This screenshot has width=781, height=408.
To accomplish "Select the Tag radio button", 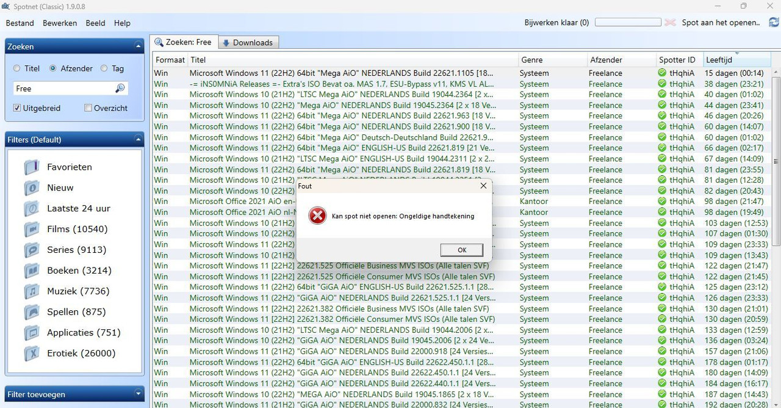I will [104, 68].
